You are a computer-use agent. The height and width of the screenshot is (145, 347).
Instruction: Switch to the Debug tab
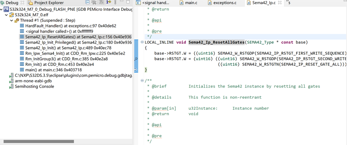click(x=12, y=3)
